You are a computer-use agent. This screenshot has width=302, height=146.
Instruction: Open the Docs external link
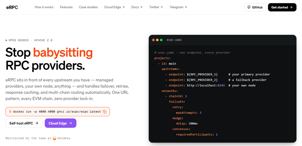[x=137, y=7]
